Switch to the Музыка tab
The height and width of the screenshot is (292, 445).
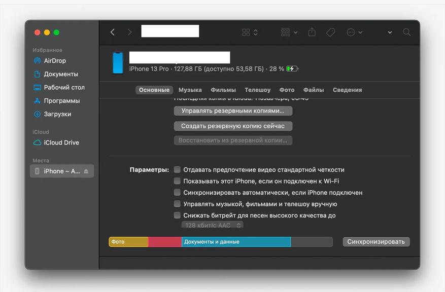(x=190, y=90)
